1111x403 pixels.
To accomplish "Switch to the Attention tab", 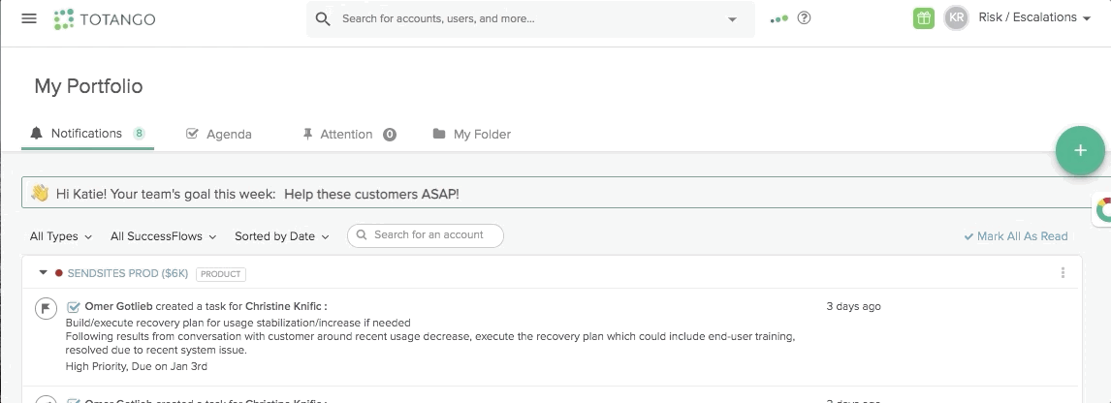I will (x=349, y=134).
